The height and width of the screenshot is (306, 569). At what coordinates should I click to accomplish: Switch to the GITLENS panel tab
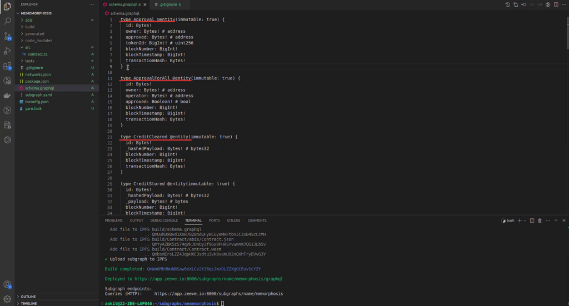(233, 220)
